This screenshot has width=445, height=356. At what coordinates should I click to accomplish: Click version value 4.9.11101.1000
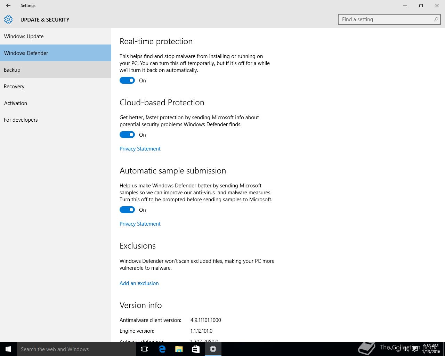click(x=206, y=320)
